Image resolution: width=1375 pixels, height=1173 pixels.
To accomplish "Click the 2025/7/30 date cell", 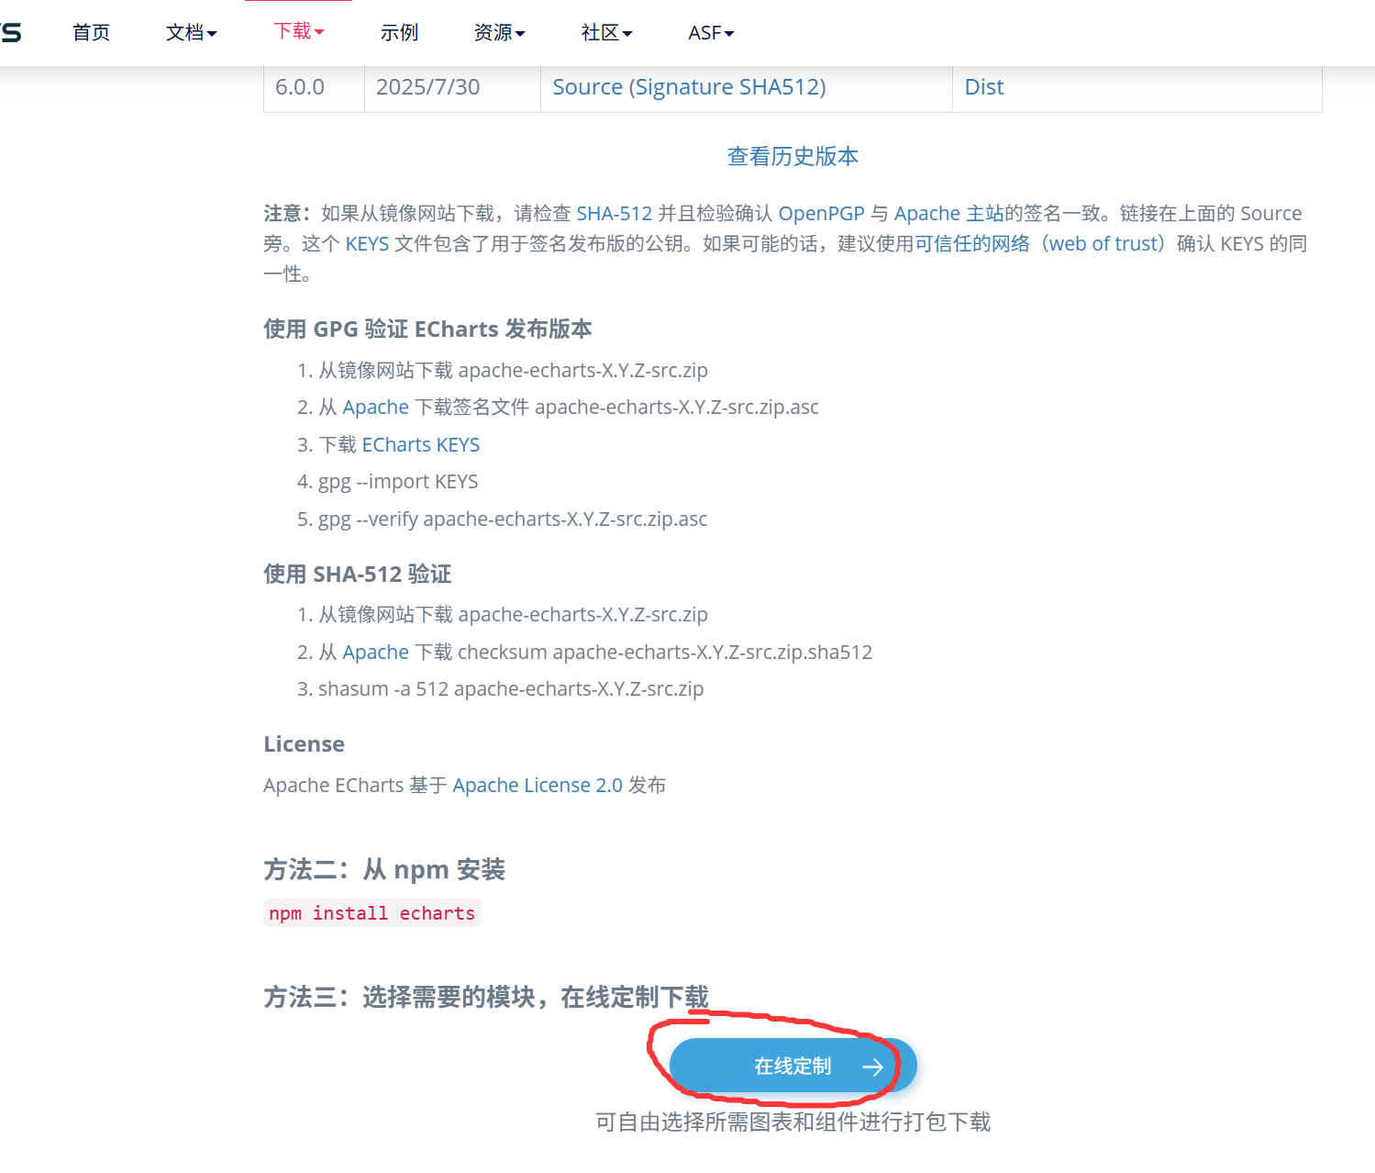I will pos(452,88).
